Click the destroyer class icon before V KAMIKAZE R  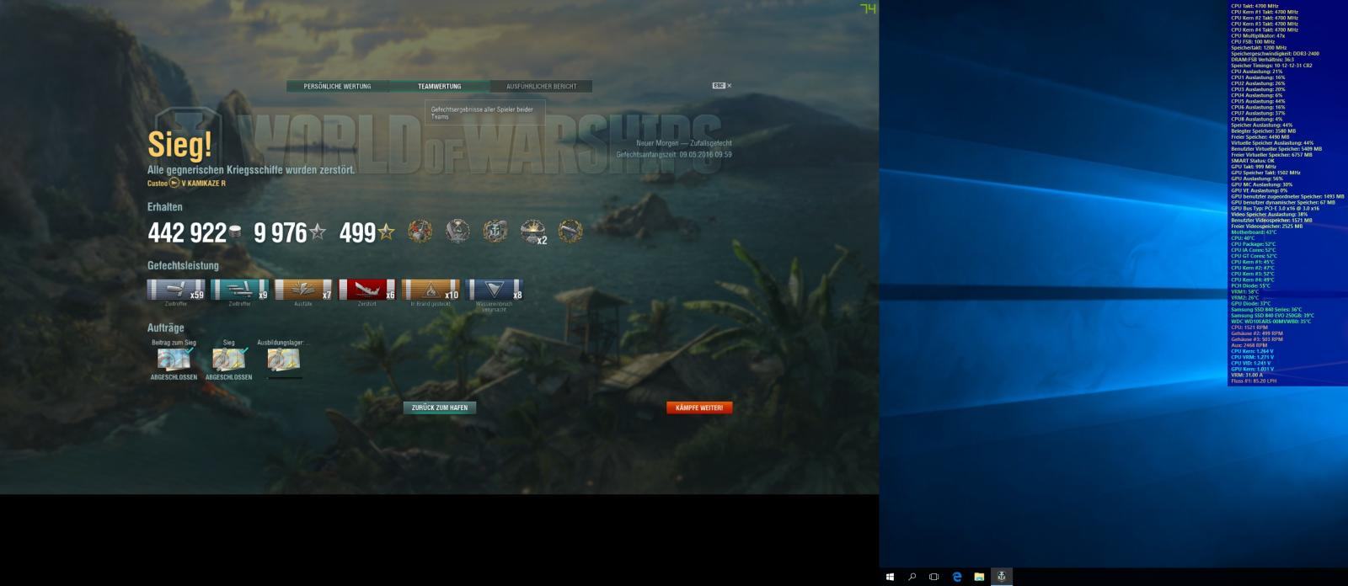click(174, 183)
